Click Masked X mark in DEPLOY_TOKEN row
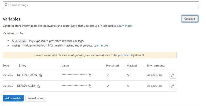Screen dimensions: 206x106 point(128,75)
